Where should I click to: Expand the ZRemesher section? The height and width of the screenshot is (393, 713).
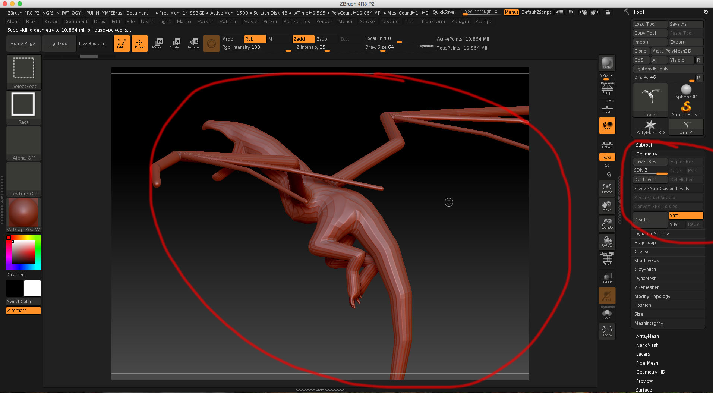tap(647, 287)
